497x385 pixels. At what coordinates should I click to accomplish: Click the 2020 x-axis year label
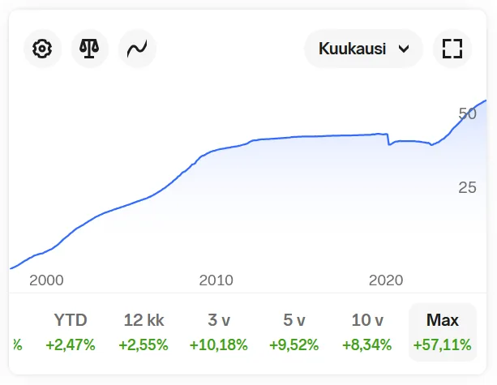click(x=386, y=280)
